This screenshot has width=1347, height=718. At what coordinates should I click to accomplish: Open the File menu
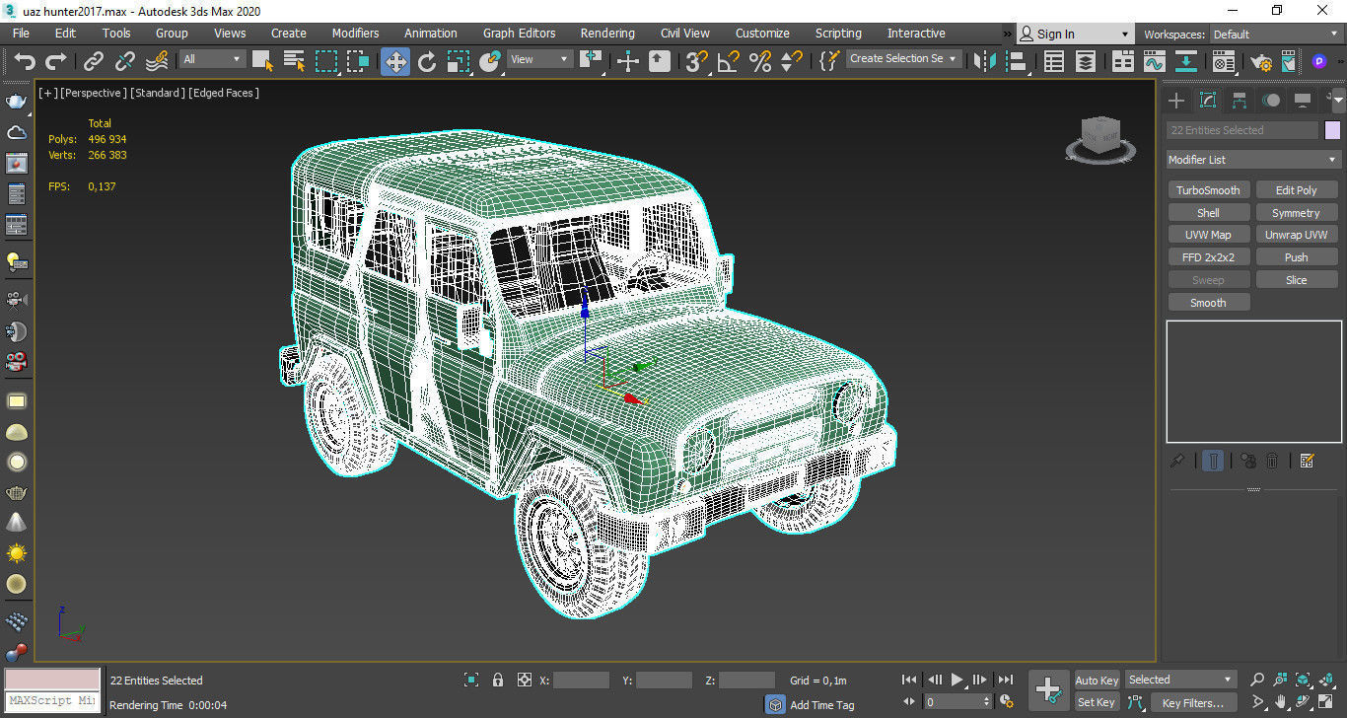[21, 34]
